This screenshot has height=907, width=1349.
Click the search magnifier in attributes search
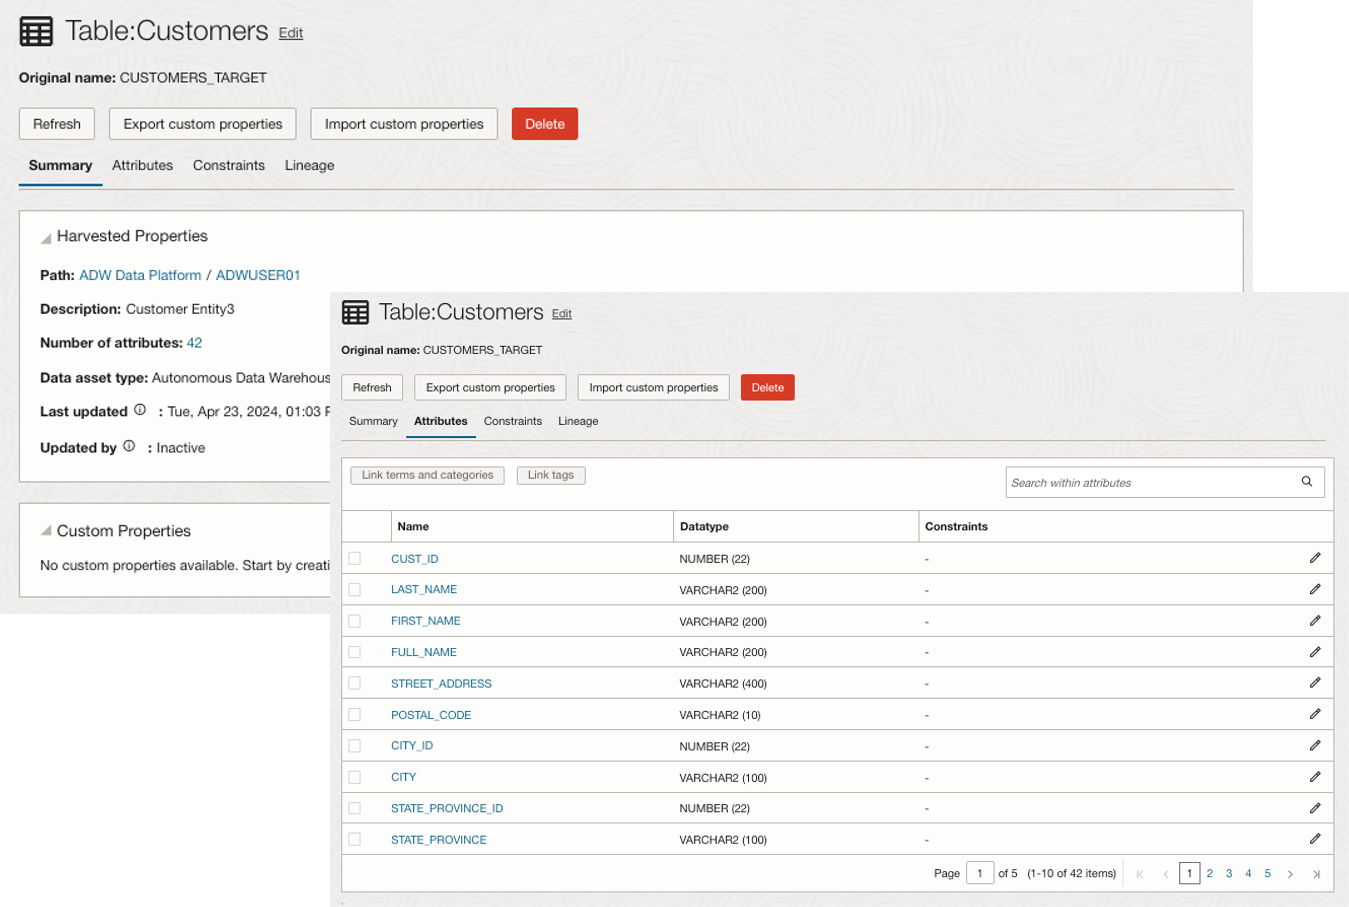pyautogui.click(x=1307, y=481)
